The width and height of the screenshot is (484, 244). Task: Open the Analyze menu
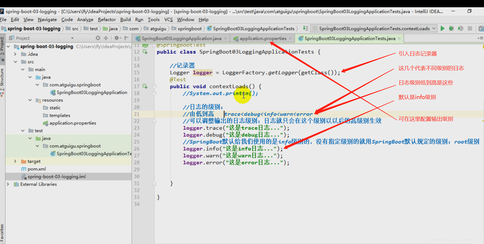[x=85, y=19]
